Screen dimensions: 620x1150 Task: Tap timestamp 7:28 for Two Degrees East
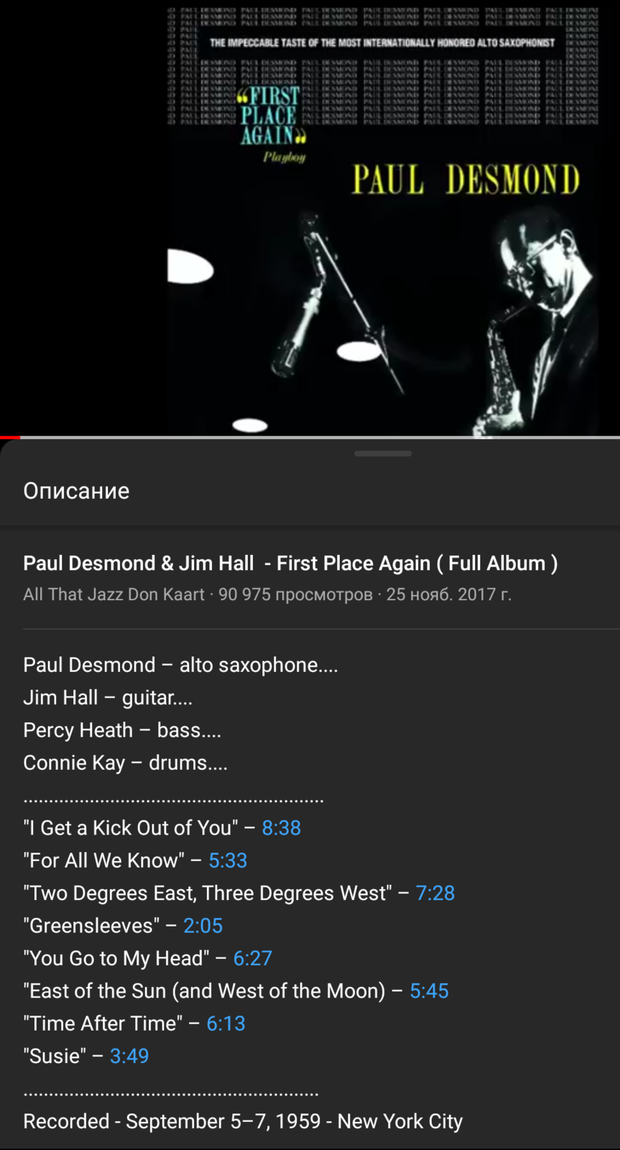tap(435, 893)
